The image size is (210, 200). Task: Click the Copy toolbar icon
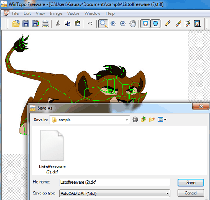pyautogui.click(x=68, y=23)
